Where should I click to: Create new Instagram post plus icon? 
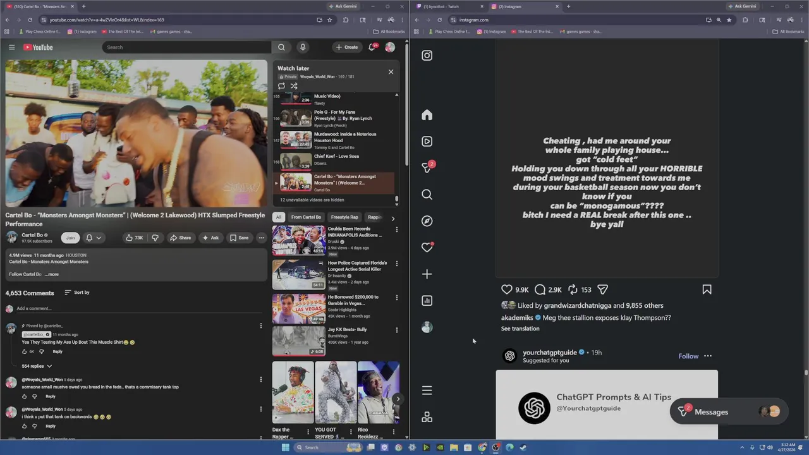[x=427, y=274]
